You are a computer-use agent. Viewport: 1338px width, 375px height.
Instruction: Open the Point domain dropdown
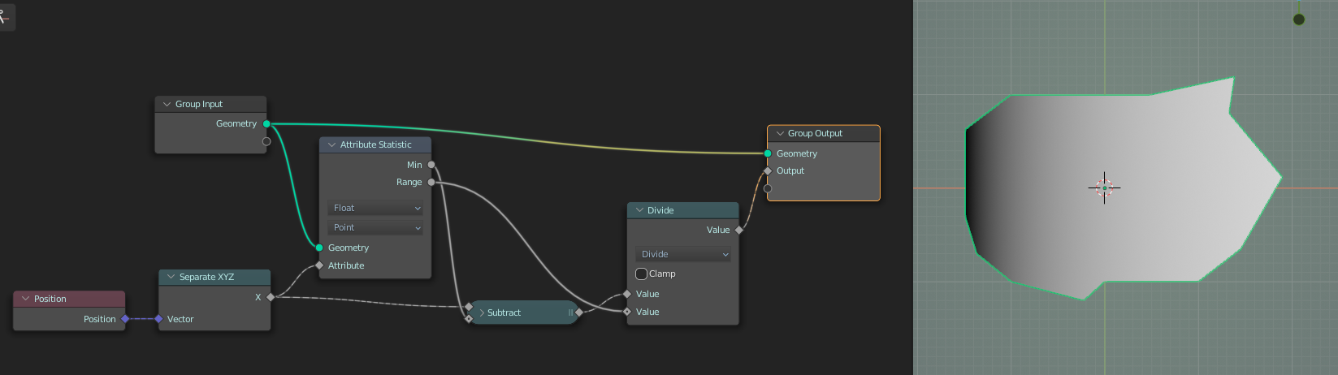377,228
